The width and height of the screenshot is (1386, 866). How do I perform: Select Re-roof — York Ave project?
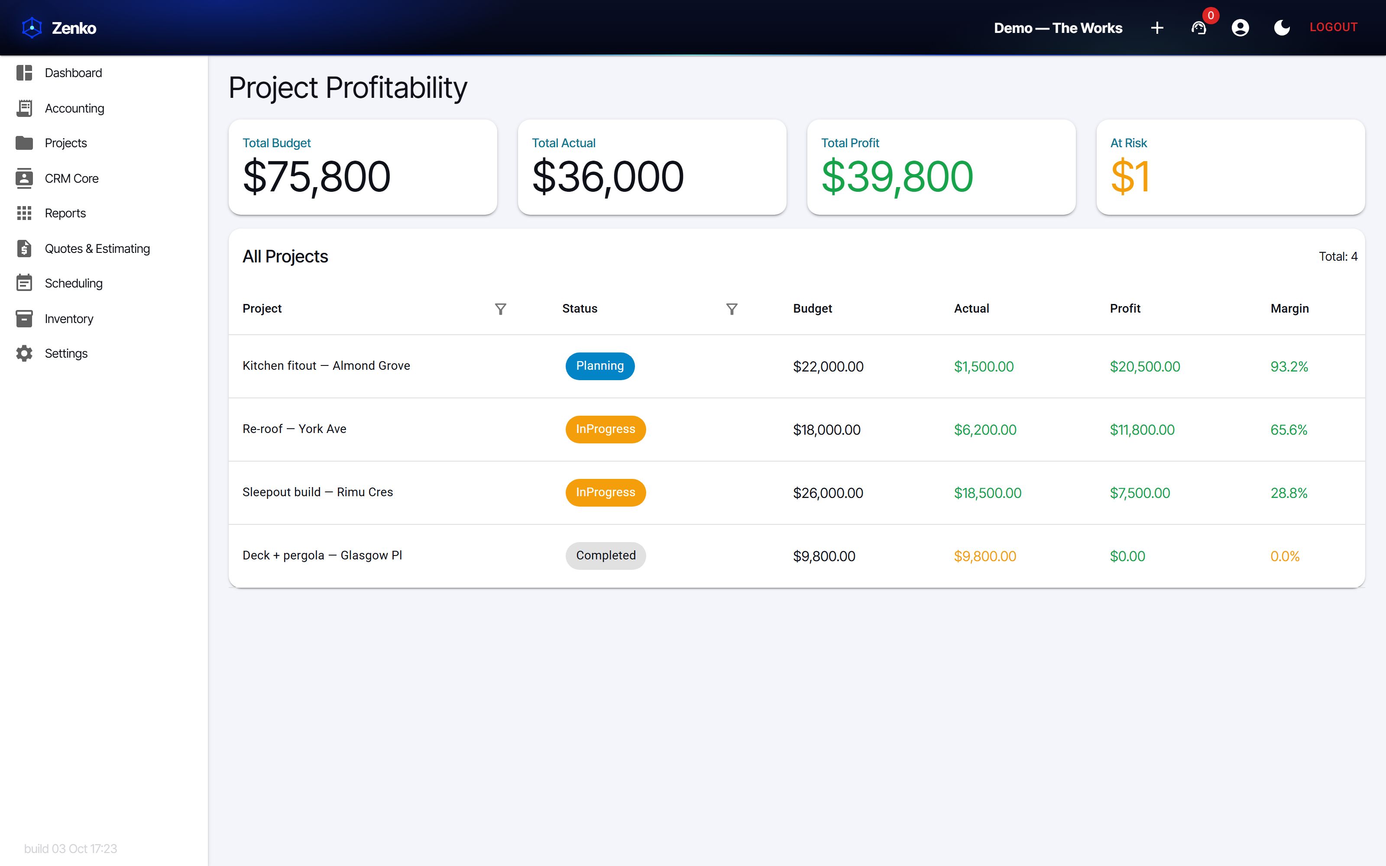tap(295, 429)
